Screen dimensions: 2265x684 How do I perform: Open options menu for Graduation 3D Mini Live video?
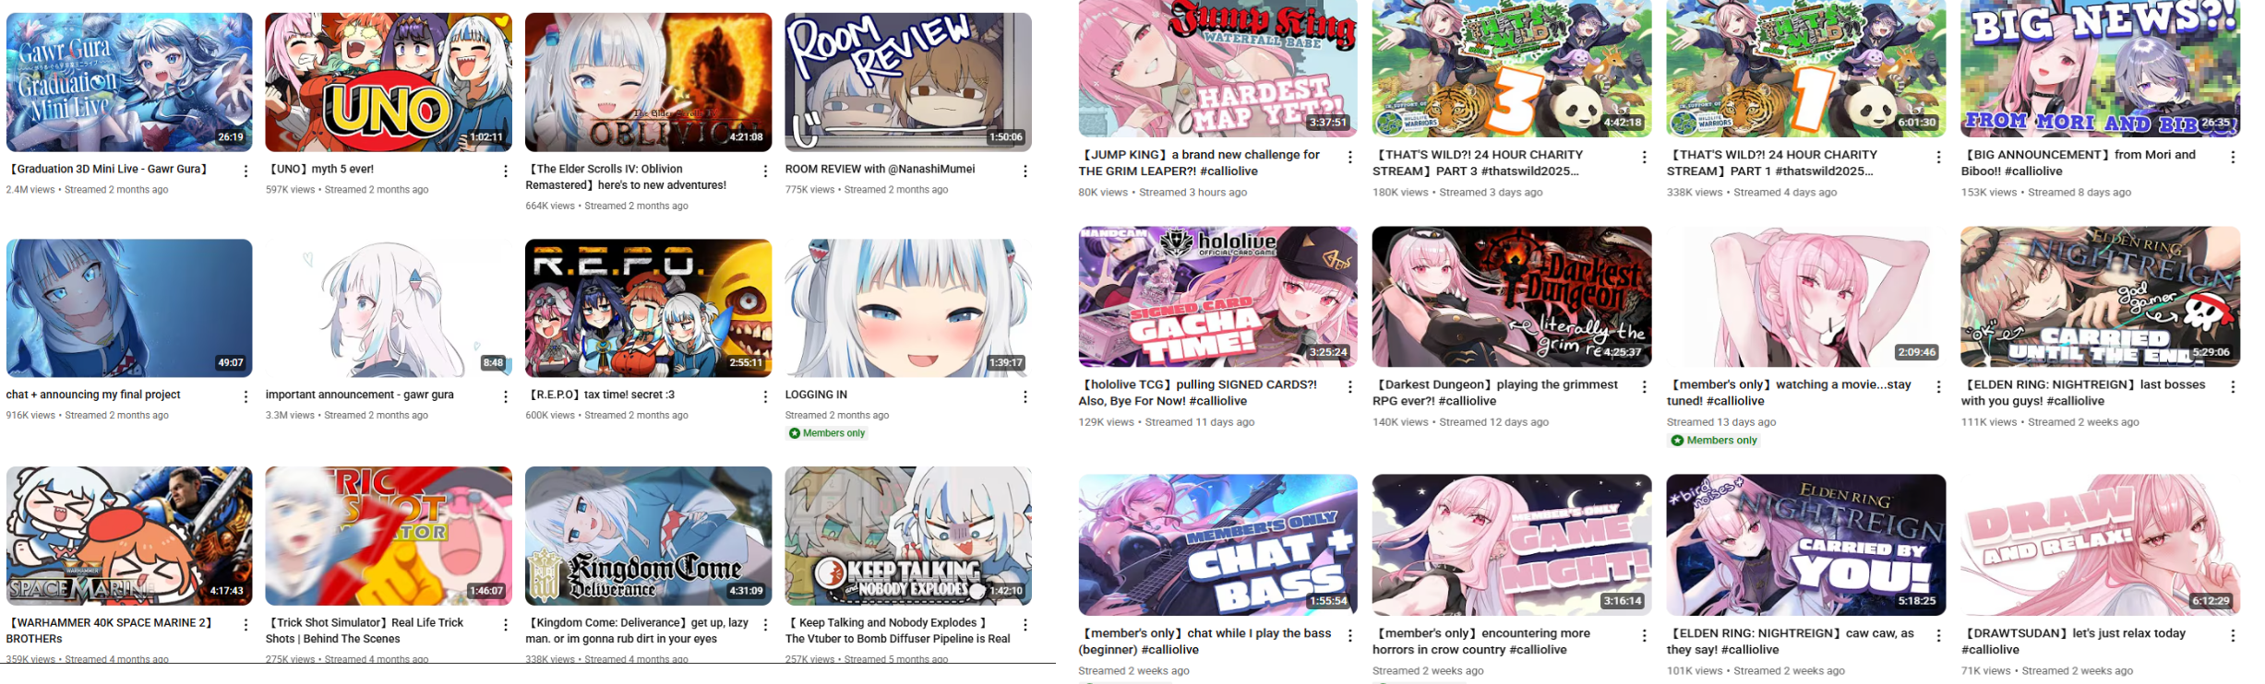246,171
